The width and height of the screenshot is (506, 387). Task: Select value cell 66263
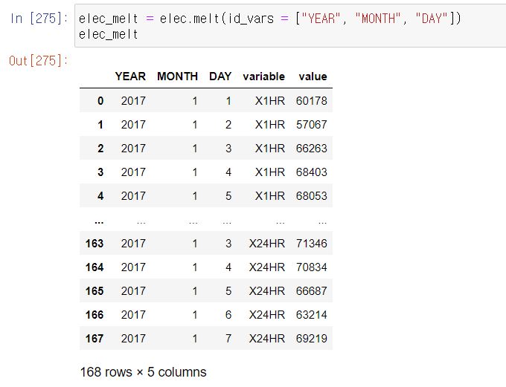[x=311, y=149]
